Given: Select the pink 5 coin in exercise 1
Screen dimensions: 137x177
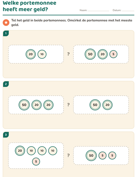Looking at the screenshot, I should [x=113, y=54].
